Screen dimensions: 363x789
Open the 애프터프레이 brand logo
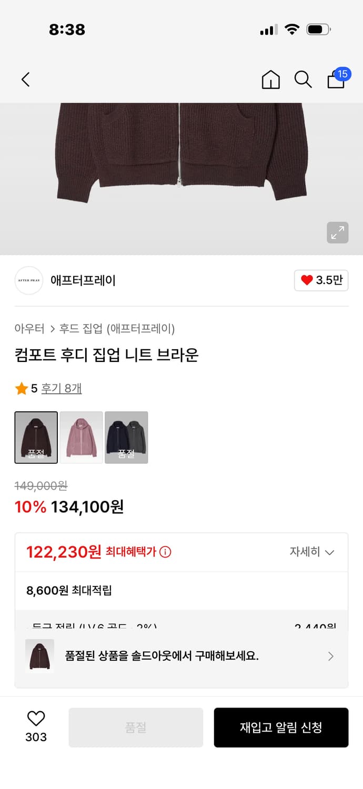click(28, 280)
